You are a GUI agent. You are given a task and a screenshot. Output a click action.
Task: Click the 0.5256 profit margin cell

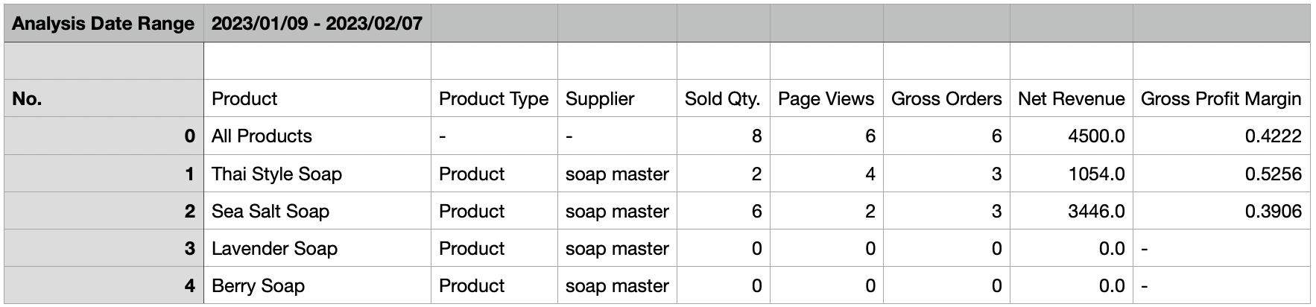click(x=1221, y=174)
